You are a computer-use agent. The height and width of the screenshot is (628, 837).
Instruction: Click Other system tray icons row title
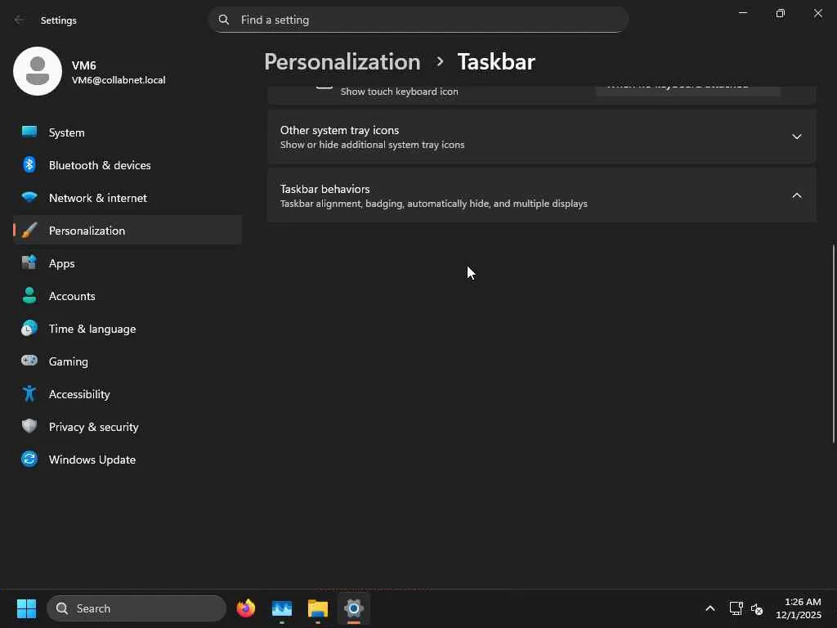point(339,130)
